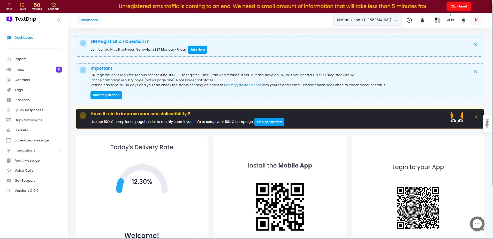Open the Kishan kishan phone number dropdown
The width and height of the screenshot is (493, 239).
367,20
